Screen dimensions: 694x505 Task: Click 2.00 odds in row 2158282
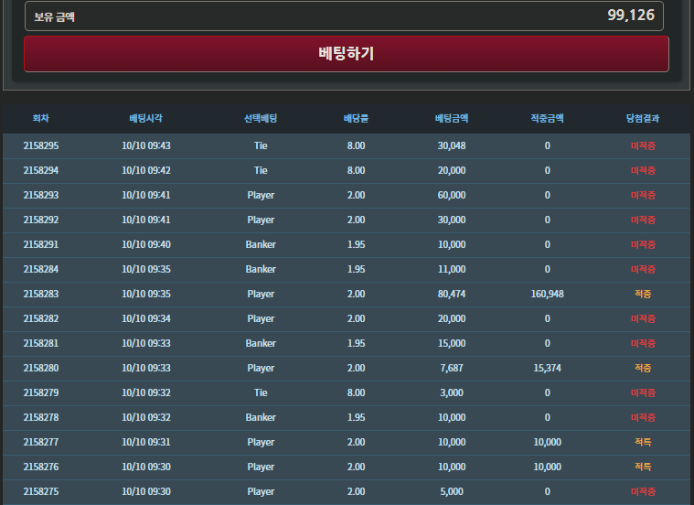pos(357,318)
